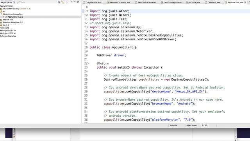Click Collapse All icon in Package Explorer
The height and width of the screenshot is (141, 250).
click(x=59, y=2)
